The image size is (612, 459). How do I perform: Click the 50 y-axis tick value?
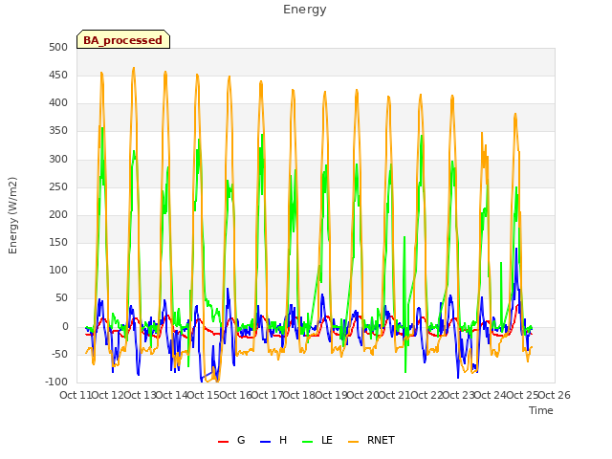pos(61,298)
